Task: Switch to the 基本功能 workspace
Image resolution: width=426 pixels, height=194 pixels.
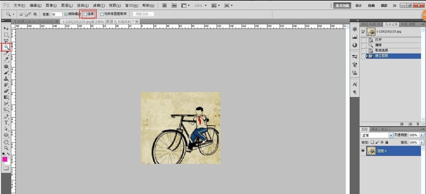Action: [x=342, y=6]
